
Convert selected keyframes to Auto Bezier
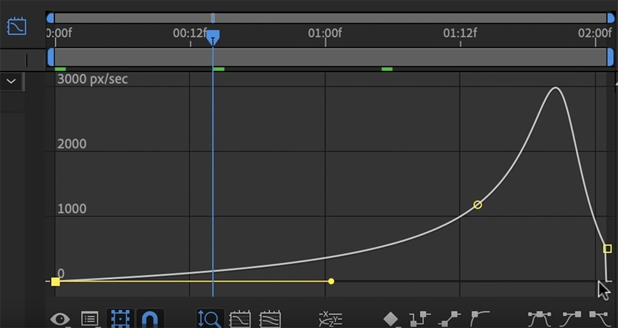tap(480, 319)
